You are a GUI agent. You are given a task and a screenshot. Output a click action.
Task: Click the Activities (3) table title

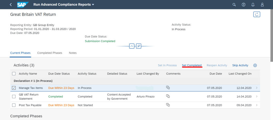click(x=24, y=65)
